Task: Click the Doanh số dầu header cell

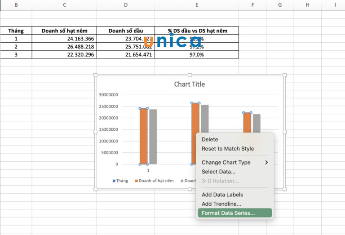Action: [126, 31]
